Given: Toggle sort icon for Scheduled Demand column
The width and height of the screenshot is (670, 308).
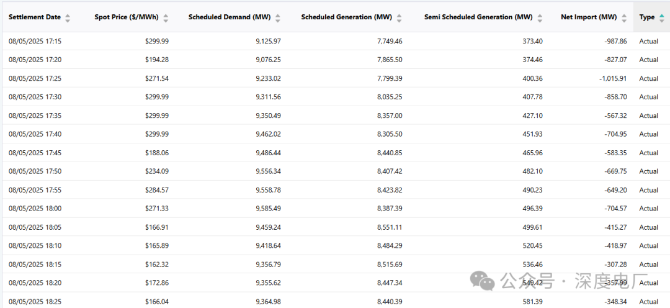Looking at the screenshot, I should [x=278, y=18].
